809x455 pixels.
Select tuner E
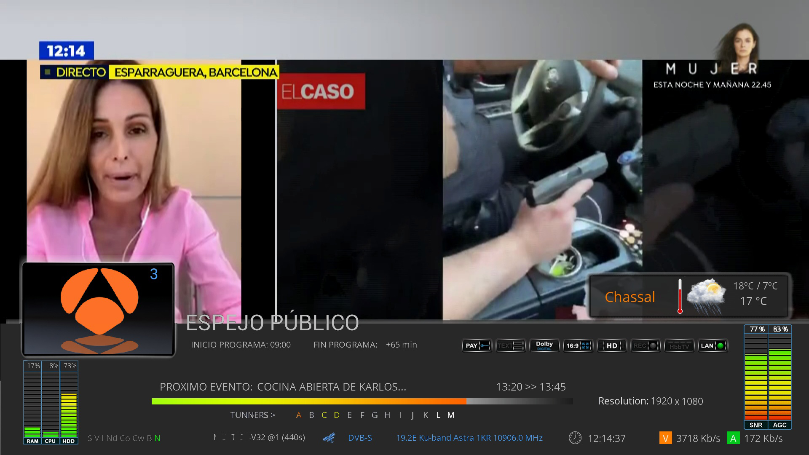point(349,415)
